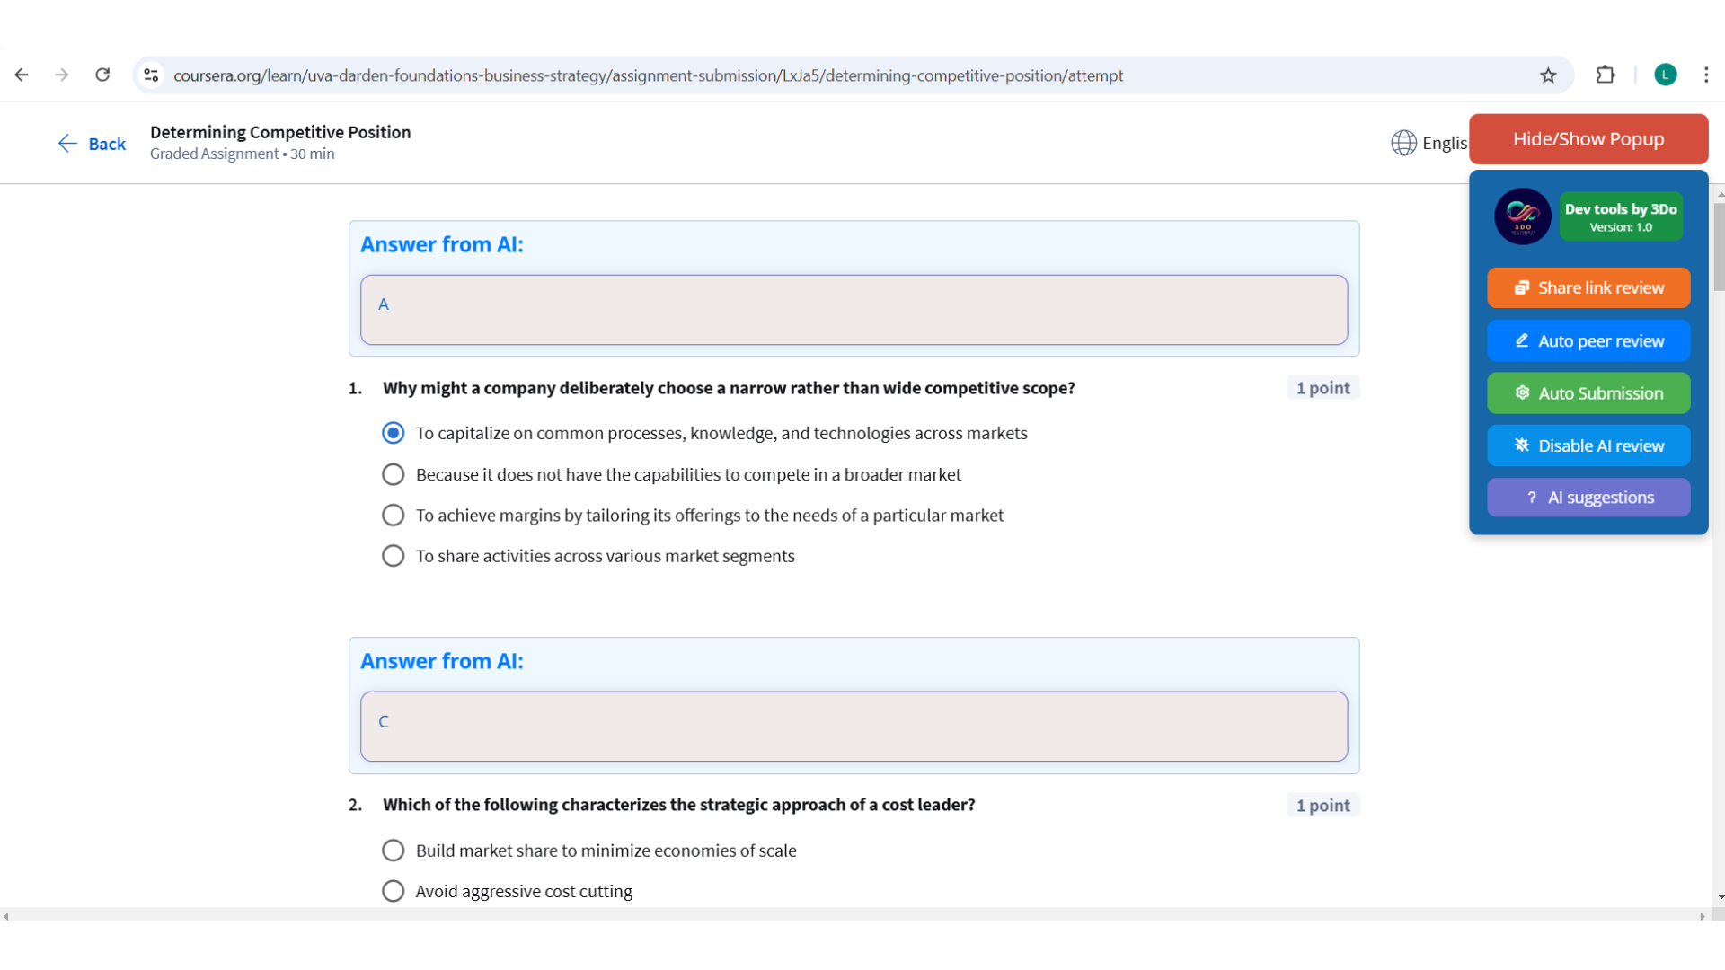The width and height of the screenshot is (1725, 970).
Task: Click the Auto Submission button
Action: click(1588, 393)
